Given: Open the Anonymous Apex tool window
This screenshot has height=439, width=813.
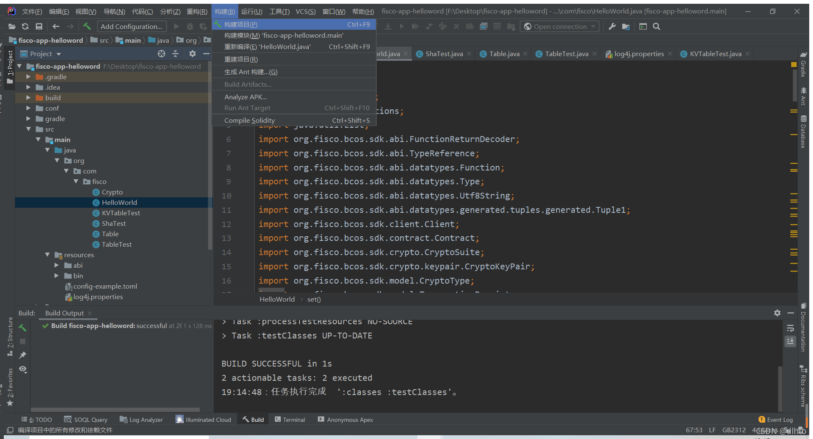Looking at the screenshot, I should click(x=346, y=420).
